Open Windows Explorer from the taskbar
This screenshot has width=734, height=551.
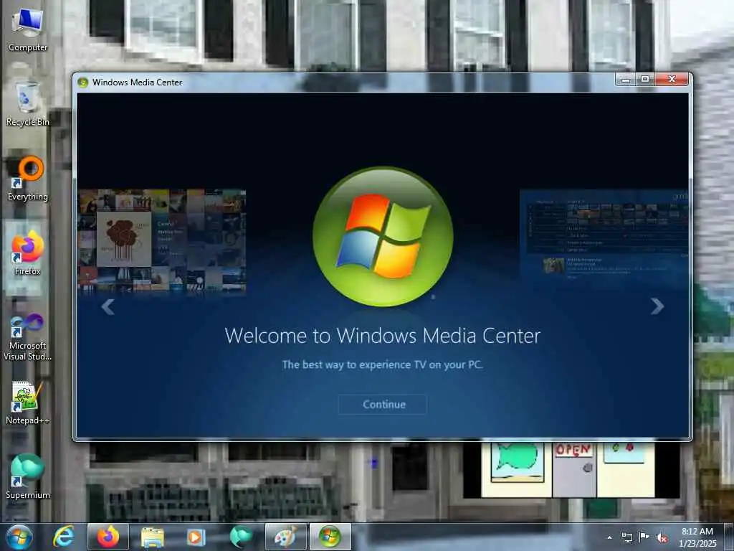tap(152, 537)
